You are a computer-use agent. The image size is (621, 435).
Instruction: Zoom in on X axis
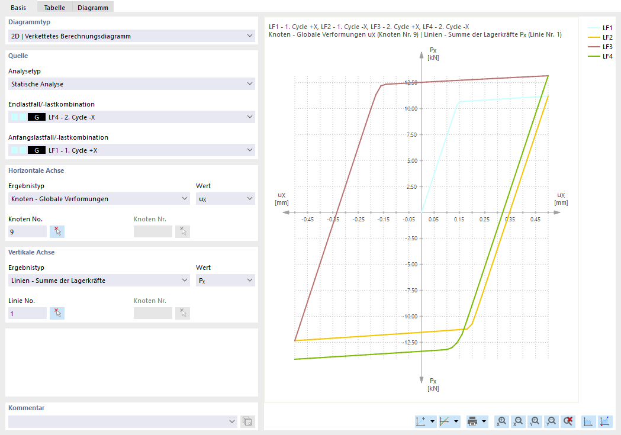click(501, 421)
